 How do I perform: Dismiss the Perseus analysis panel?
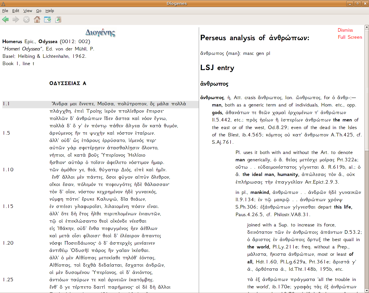pos(345,30)
